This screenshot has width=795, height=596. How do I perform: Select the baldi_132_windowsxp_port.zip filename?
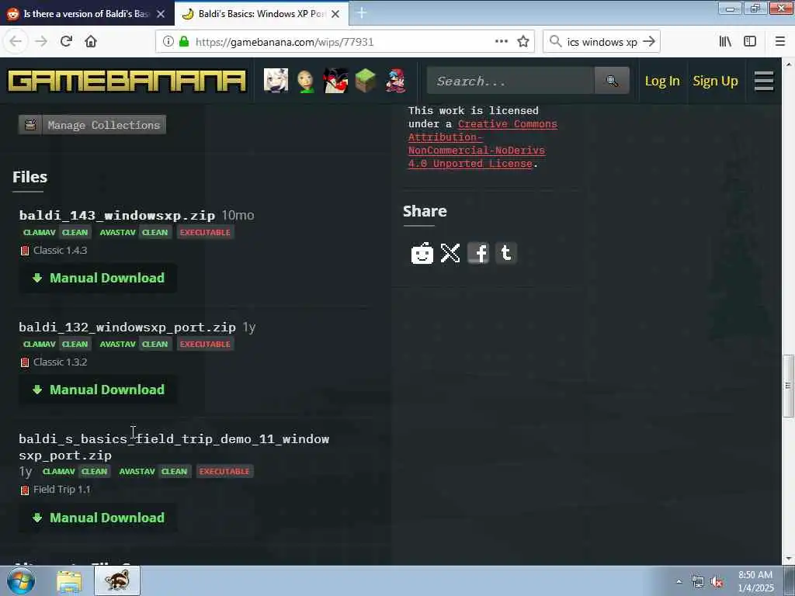click(x=127, y=327)
